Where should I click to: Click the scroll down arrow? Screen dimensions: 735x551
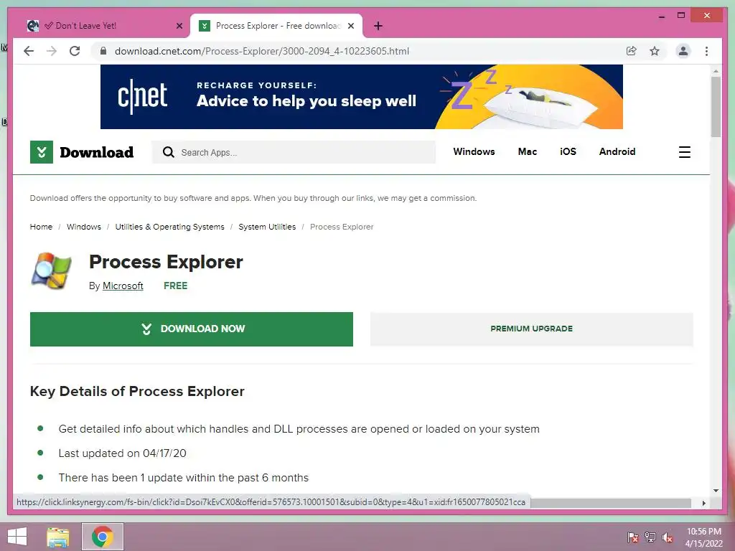click(x=716, y=491)
